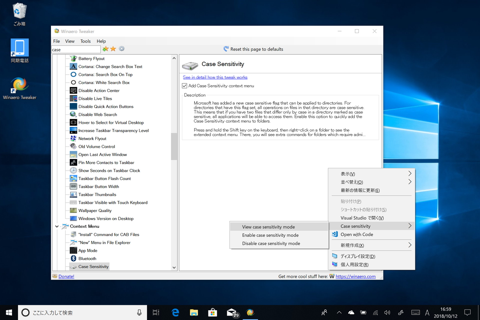Open the Help menu in Winaero Tweaker
The image size is (480, 320).
101,41
